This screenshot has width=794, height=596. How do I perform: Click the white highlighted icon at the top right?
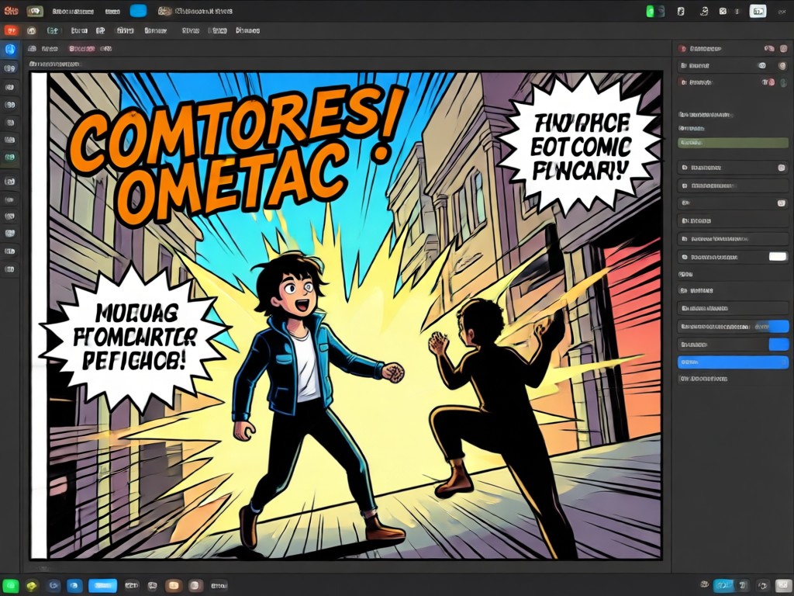758,11
